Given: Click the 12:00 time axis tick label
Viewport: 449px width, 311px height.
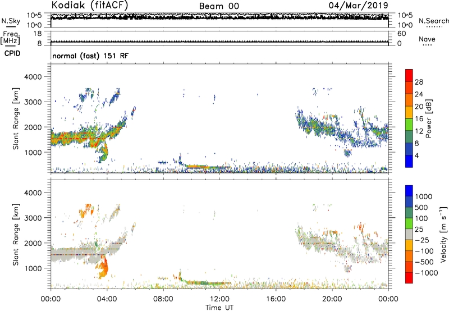Looking at the screenshot, I should (x=219, y=299).
